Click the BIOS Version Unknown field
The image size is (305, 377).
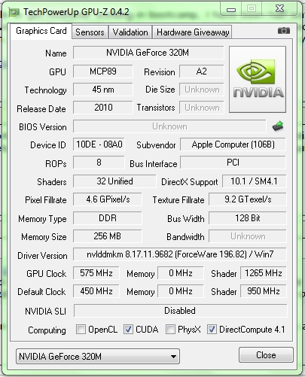pos(169,126)
